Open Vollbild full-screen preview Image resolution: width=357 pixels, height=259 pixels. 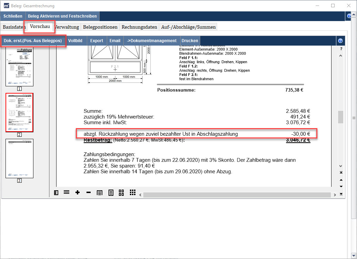click(75, 41)
